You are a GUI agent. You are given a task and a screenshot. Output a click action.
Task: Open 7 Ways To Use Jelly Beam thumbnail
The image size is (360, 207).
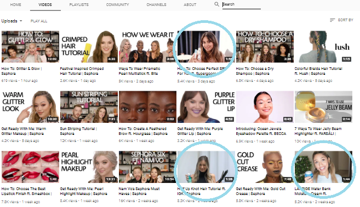point(323,107)
